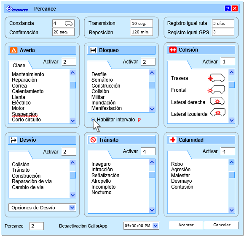Click the Cancelar button

click(x=222, y=225)
